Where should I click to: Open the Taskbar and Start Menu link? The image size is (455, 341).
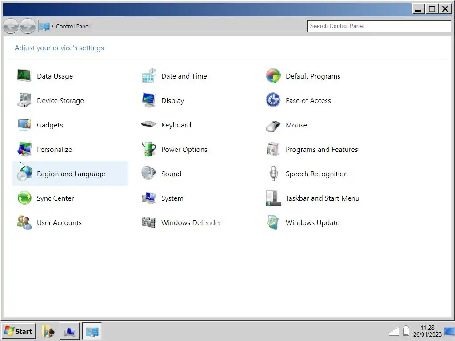323,198
